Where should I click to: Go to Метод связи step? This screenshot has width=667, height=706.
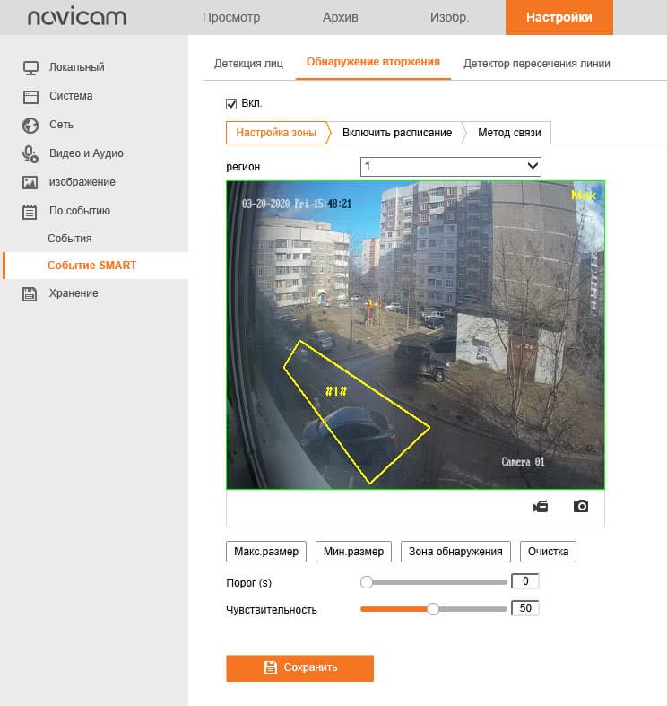click(x=509, y=133)
